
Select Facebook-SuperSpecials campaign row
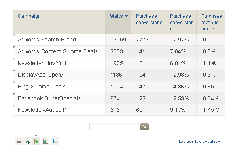click(x=49, y=98)
